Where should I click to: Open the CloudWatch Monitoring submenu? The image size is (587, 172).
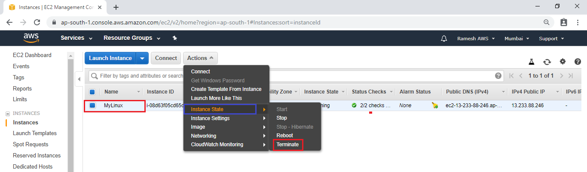pos(226,145)
